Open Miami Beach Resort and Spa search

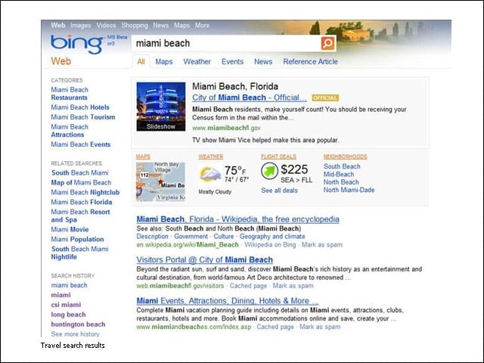coord(80,216)
